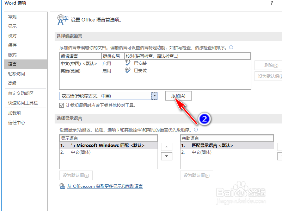This screenshot has height=211, width=282.
Task: Click proofing icon in 中文(中国) row
Action: coord(128,63)
